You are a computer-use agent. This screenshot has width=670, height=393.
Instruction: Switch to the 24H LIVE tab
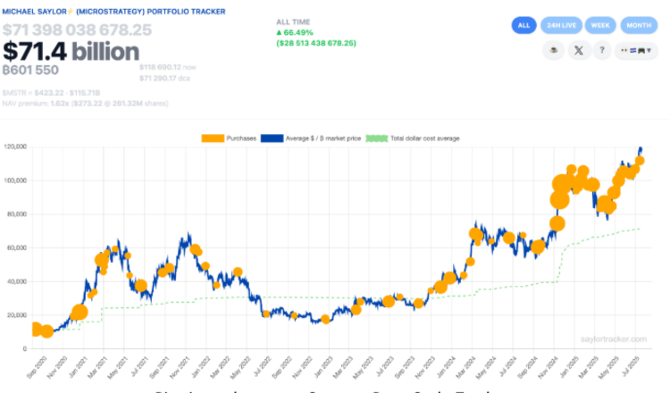point(562,25)
